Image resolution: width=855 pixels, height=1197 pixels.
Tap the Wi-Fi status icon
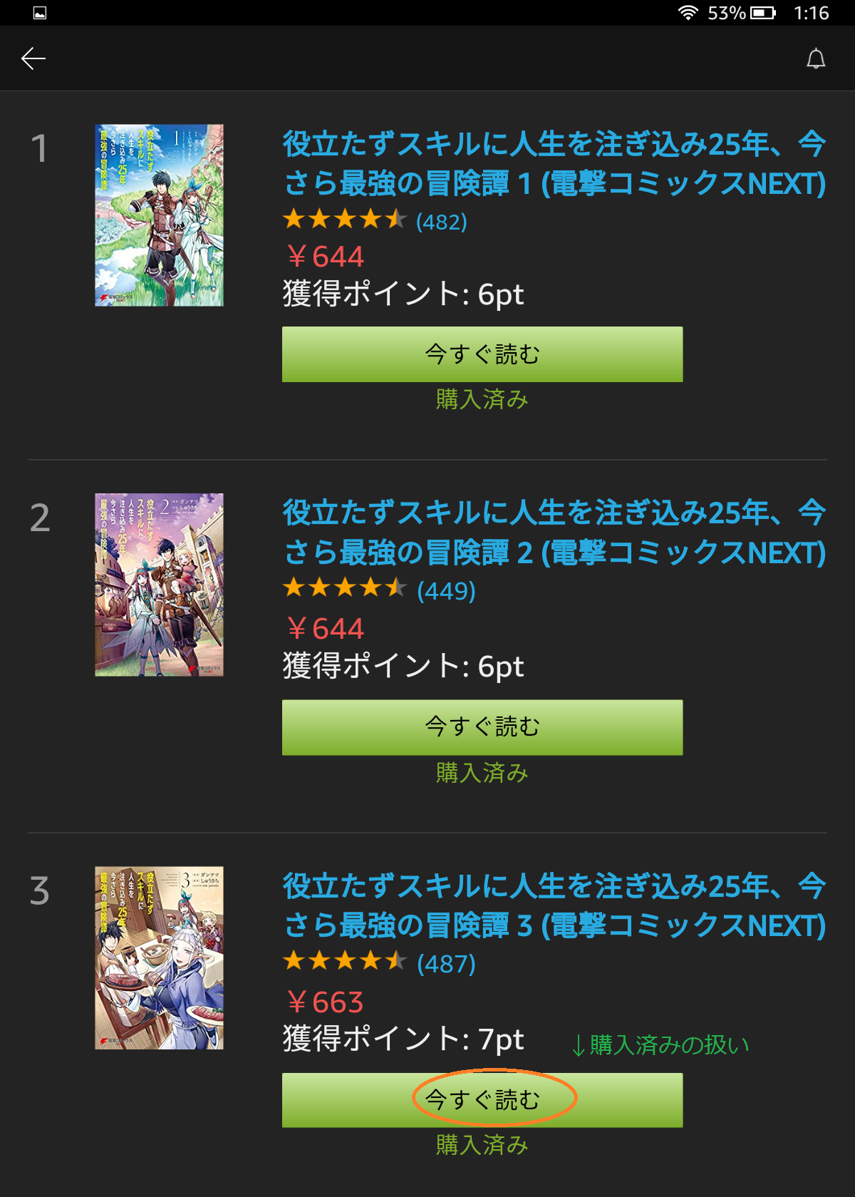tap(688, 13)
